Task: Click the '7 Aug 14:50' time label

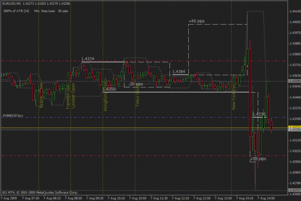Action: tap(266, 198)
